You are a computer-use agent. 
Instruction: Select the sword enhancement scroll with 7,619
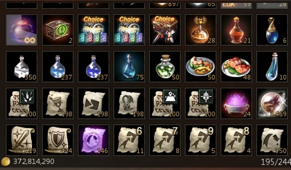21,140
